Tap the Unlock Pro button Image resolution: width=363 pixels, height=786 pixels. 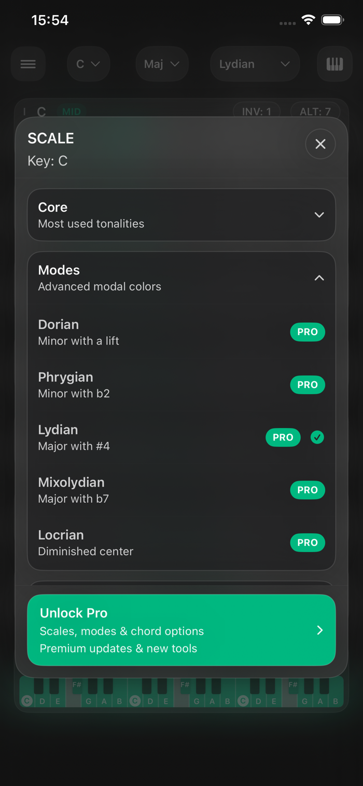[181, 630]
